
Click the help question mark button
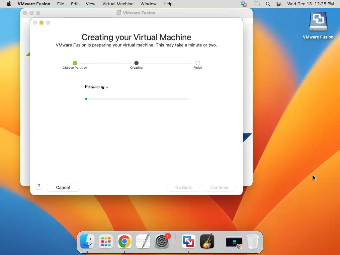pos(39,187)
